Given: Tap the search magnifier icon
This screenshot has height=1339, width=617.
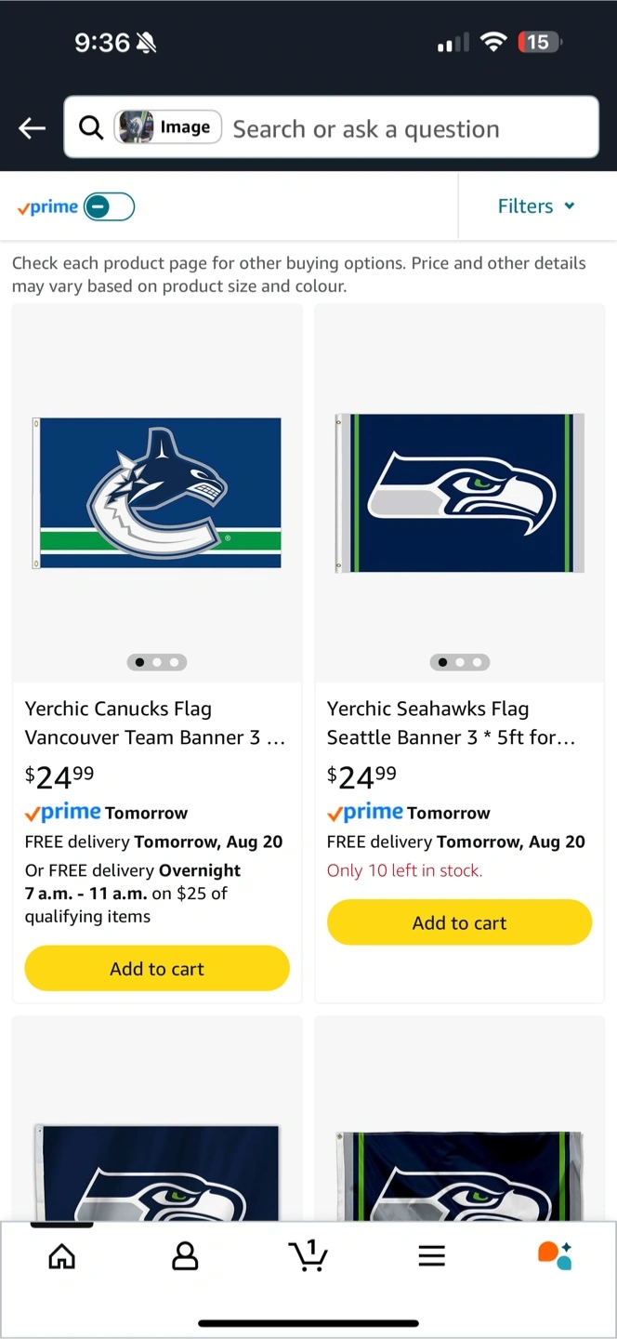Looking at the screenshot, I should tap(91, 127).
